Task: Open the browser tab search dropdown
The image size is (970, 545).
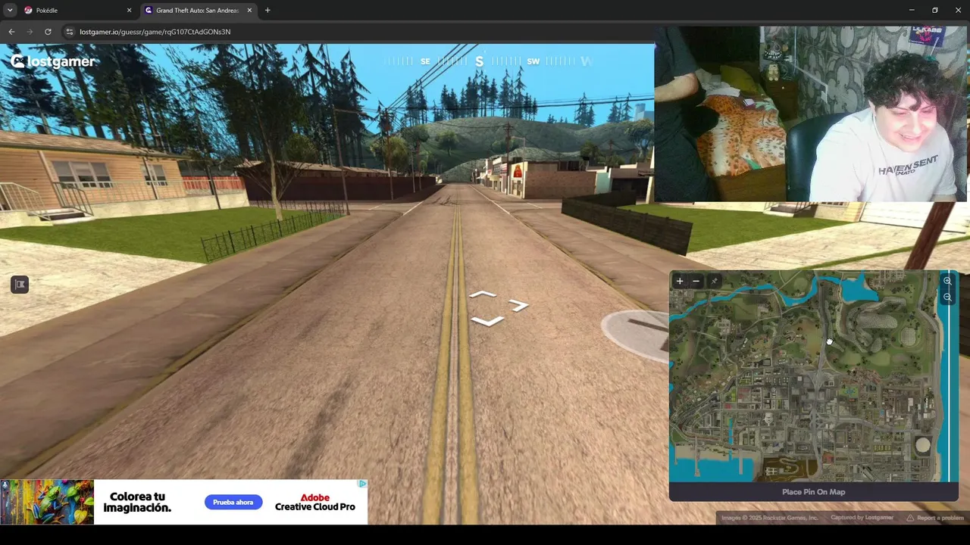Action: pyautogui.click(x=10, y=10)
